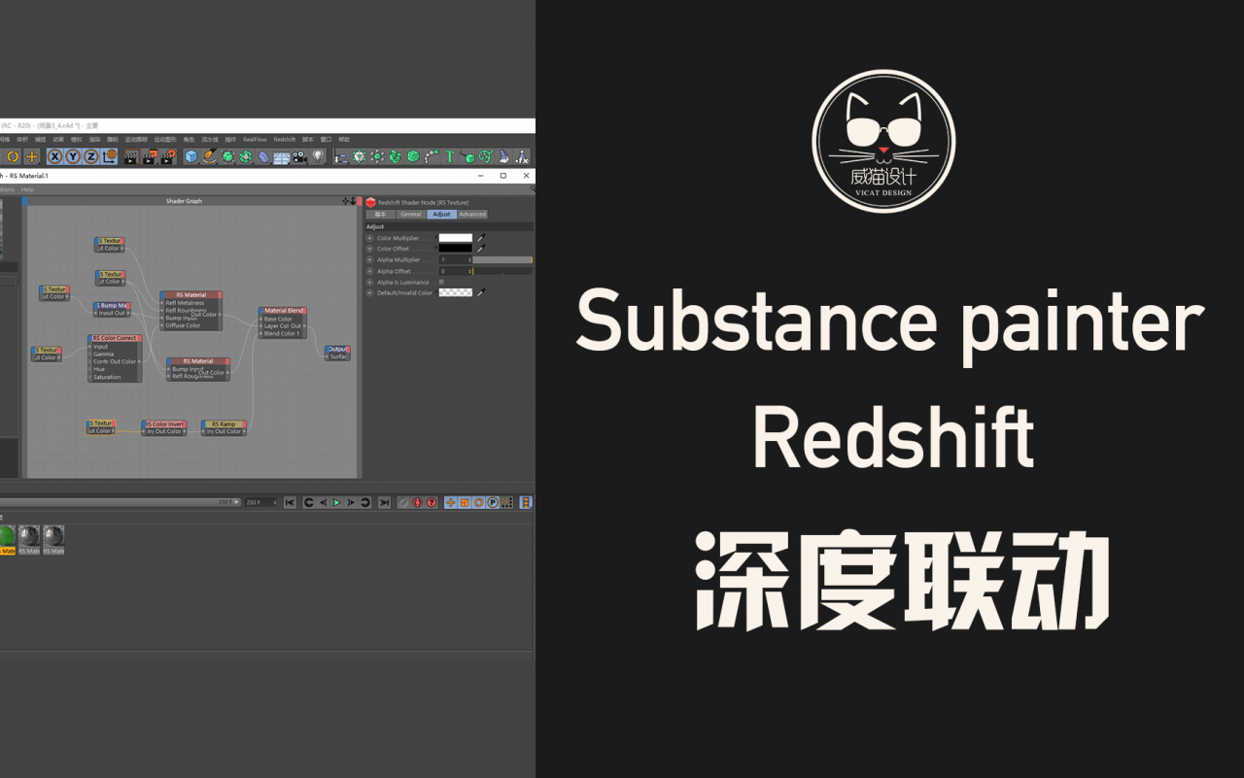
Task: Toggle Alpha Multiplier animation circle button
Action: tap(369, 259)
